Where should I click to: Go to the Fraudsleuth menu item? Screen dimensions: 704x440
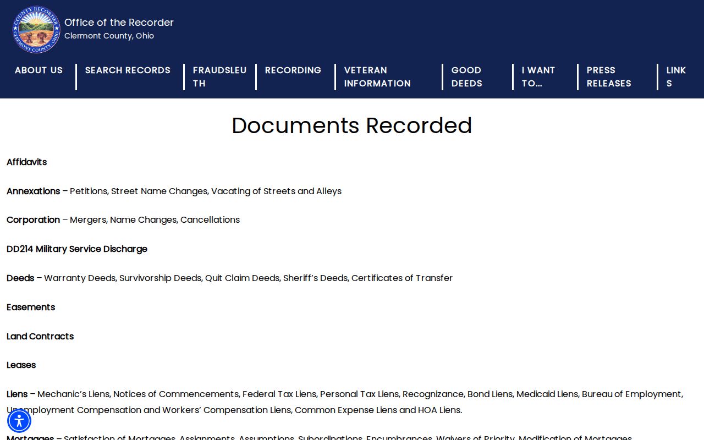pos(219,77)
